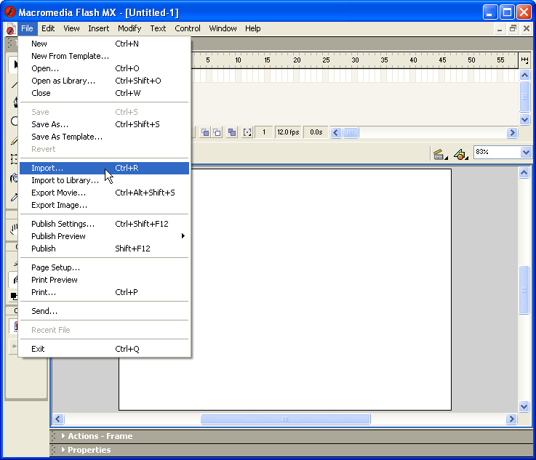The height and width of the screenshot is (460, 536).
Task: Click the Flash document icon in menu bar
Action: click(11, 29)
